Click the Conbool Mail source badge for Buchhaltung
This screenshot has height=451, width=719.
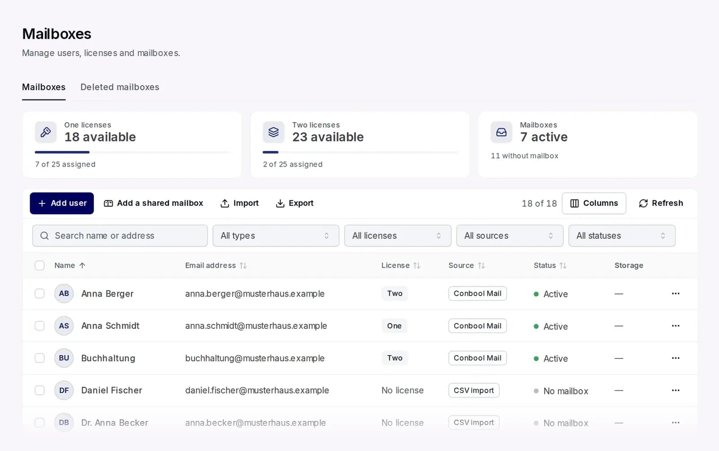(x=478, y=358)
